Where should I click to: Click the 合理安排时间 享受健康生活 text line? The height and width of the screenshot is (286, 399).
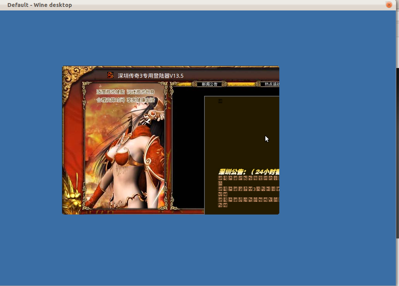click(x=126, y=100)
